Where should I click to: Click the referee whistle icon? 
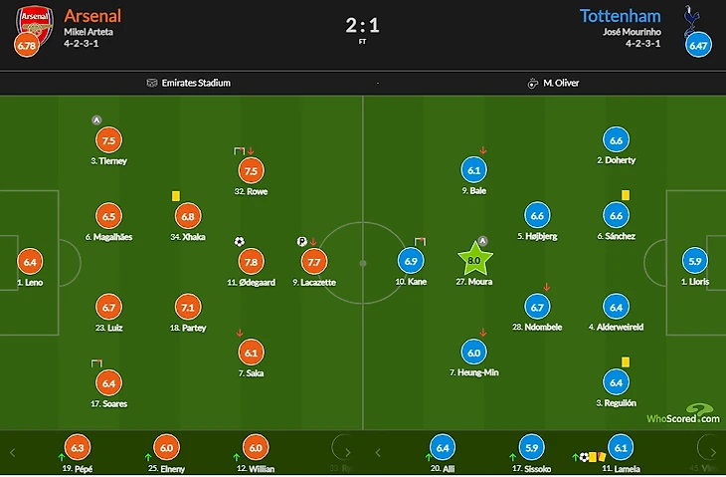point(532,83)
